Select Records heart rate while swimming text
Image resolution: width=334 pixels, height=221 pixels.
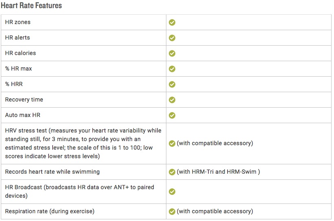tap(52, 172)
